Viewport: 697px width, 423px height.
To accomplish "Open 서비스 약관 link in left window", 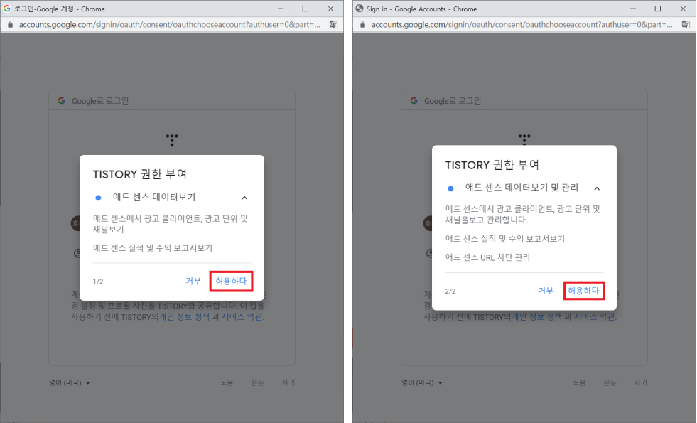I will tap(242, 316).
